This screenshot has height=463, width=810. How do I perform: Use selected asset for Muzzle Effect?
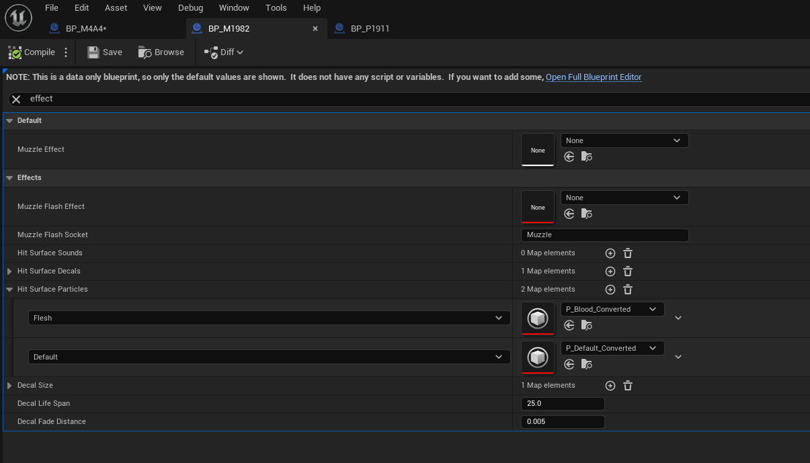point(569,157)
